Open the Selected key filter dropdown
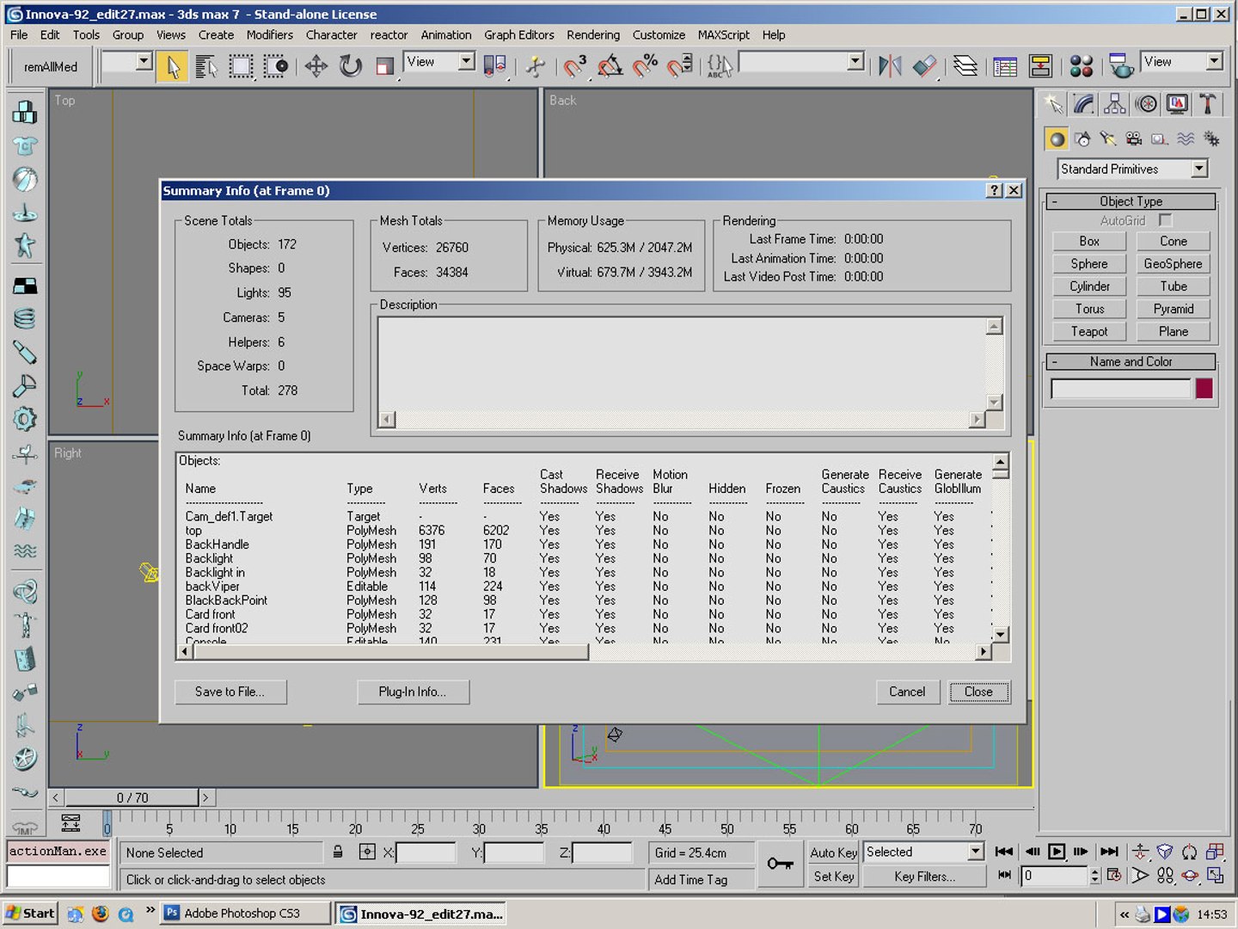1238x929 pixels. coord(975,852)
